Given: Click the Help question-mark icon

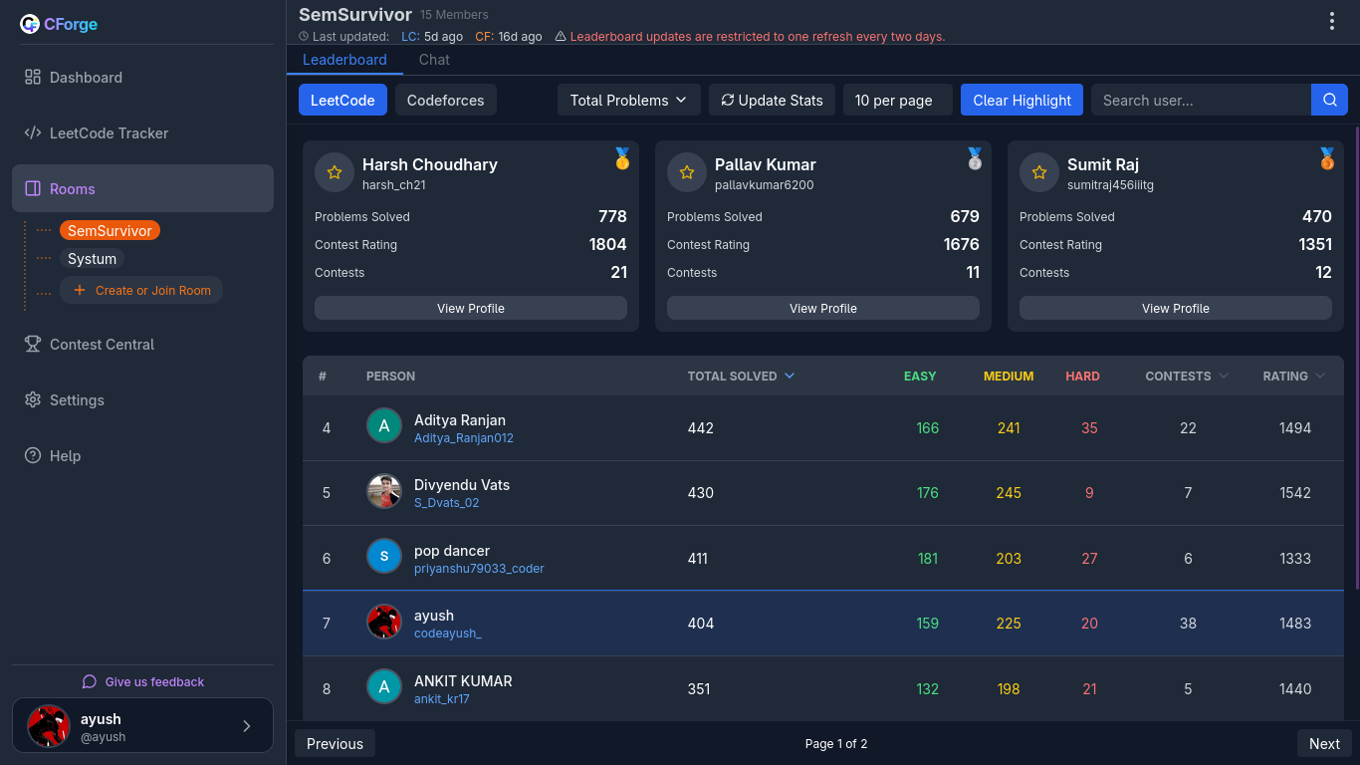Looking at the screenshot, I should tap(31, 455).
